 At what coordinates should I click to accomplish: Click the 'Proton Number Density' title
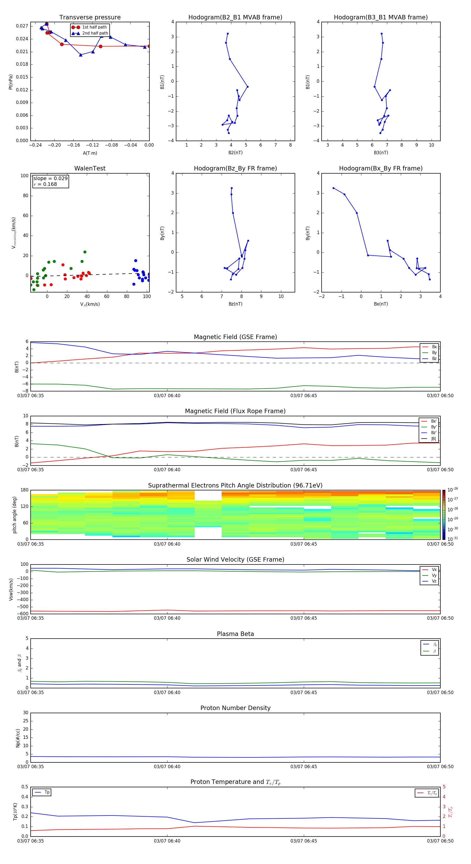coord(235,708)
